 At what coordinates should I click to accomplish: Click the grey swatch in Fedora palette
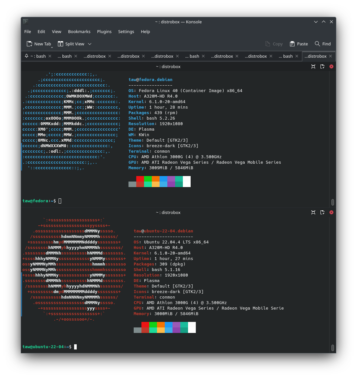tap(132, 184)
